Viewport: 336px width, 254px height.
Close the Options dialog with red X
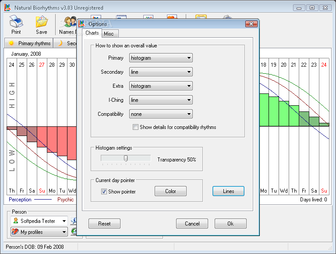251,24
